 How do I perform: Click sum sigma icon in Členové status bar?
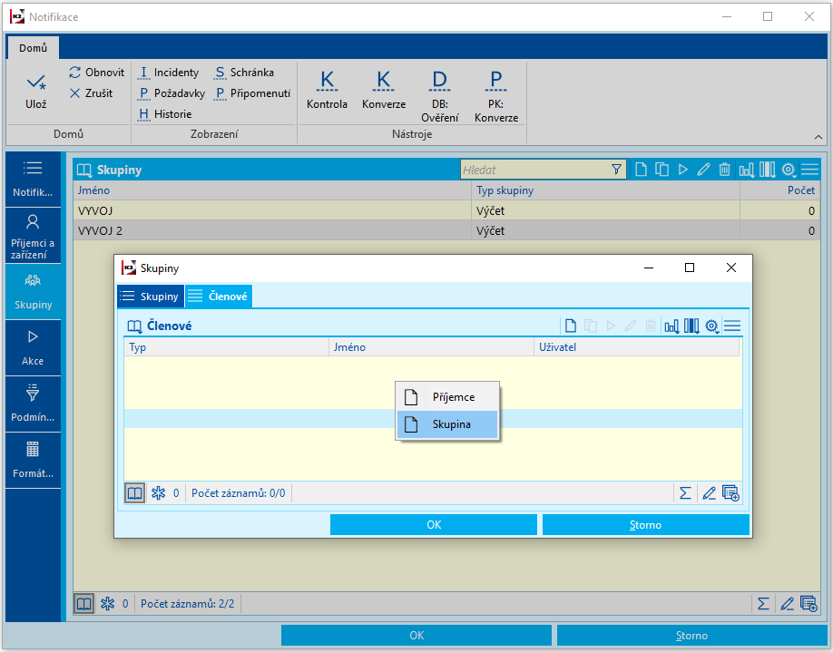pos(685,493)
